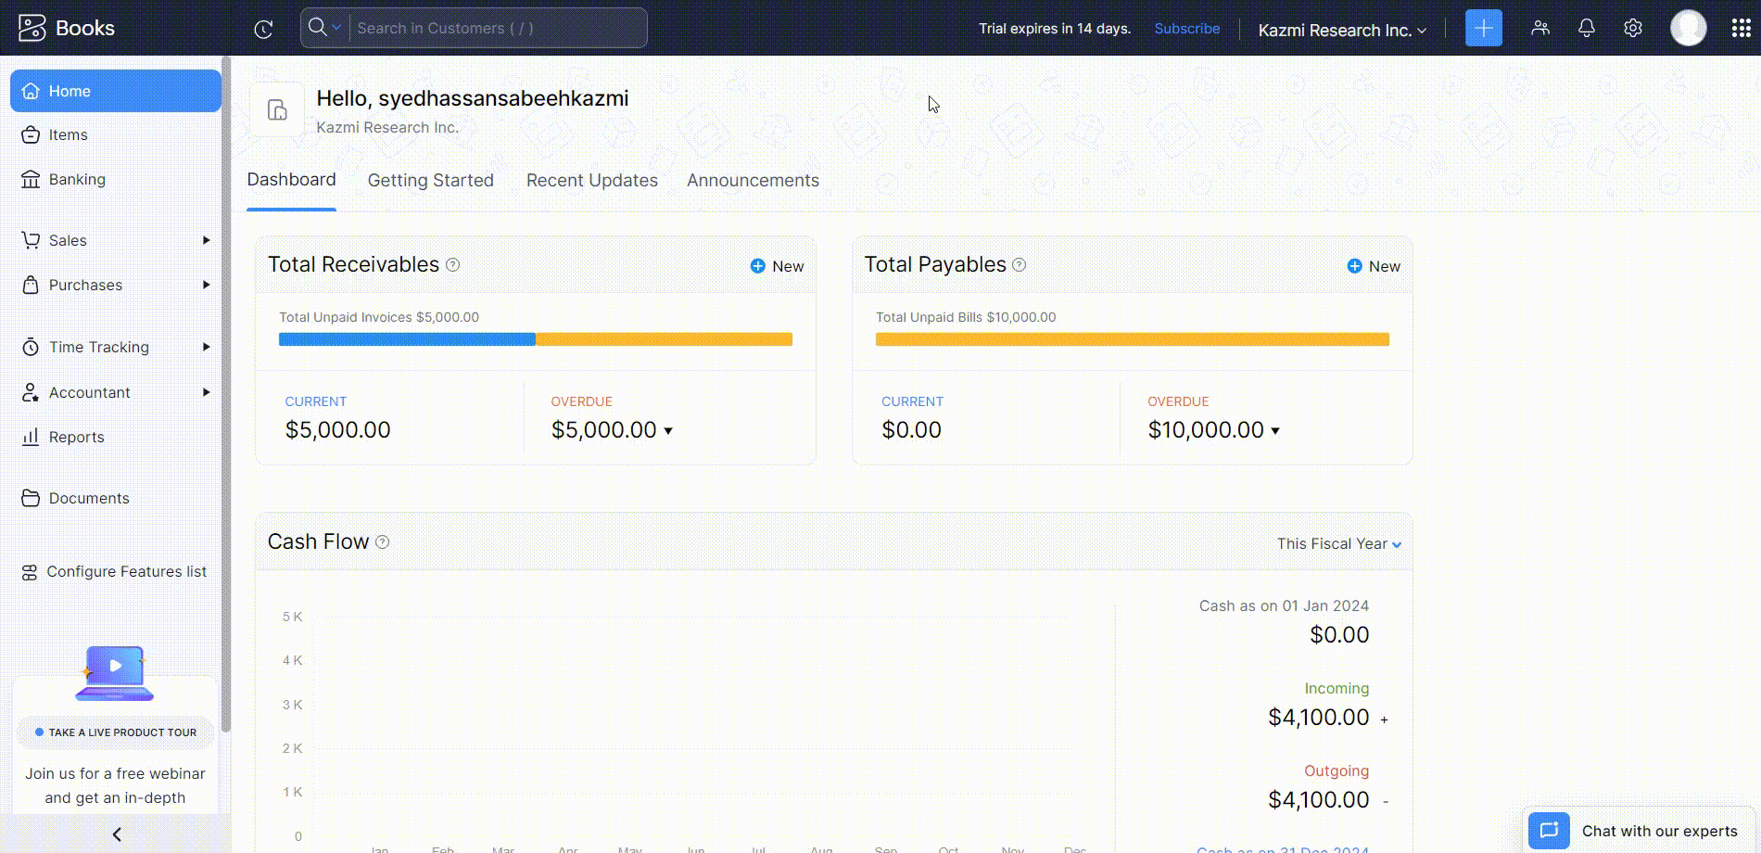Open referrals people icon in header
1761x853 pixels.
coord(1540,28)
